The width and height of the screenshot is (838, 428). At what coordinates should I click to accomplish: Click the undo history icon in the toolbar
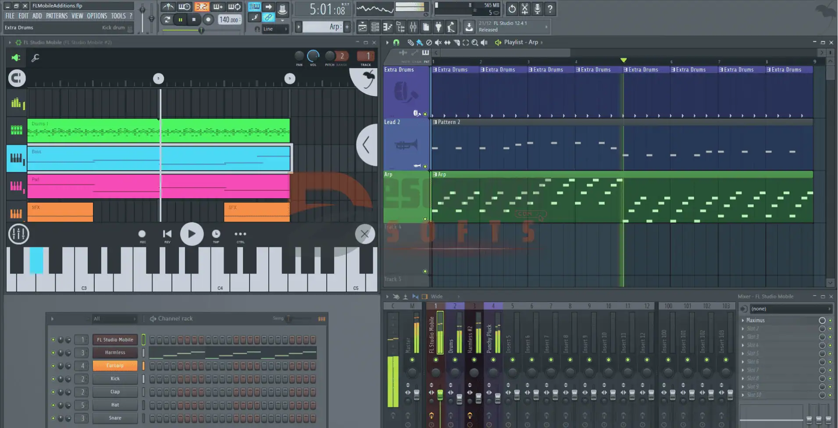click(512, 8)
